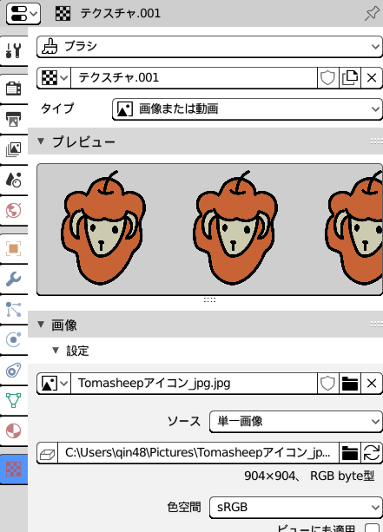Open the Material properties tab
Screen dimensions: 383x532
[14, 431]
